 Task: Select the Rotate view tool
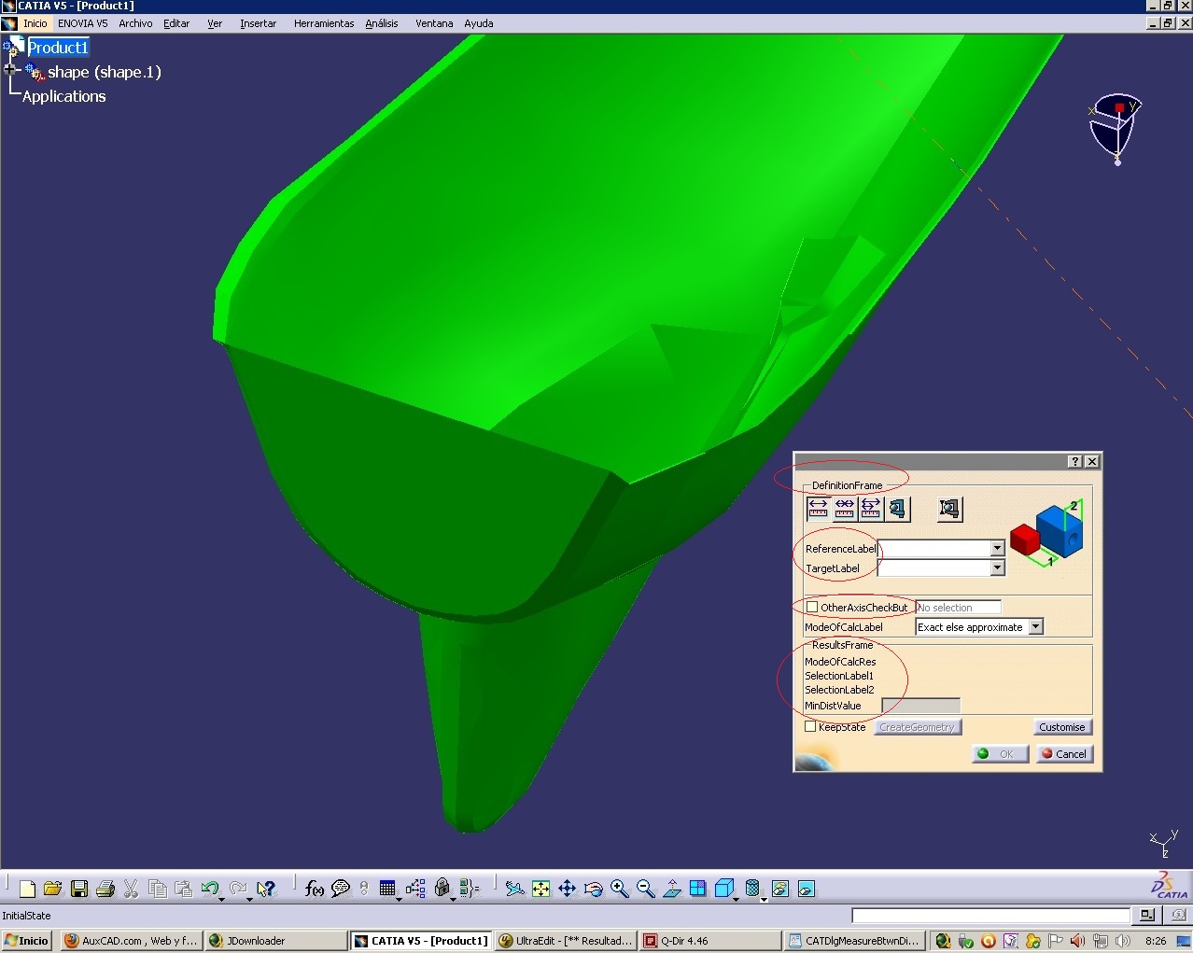click(x=593, y=889)
